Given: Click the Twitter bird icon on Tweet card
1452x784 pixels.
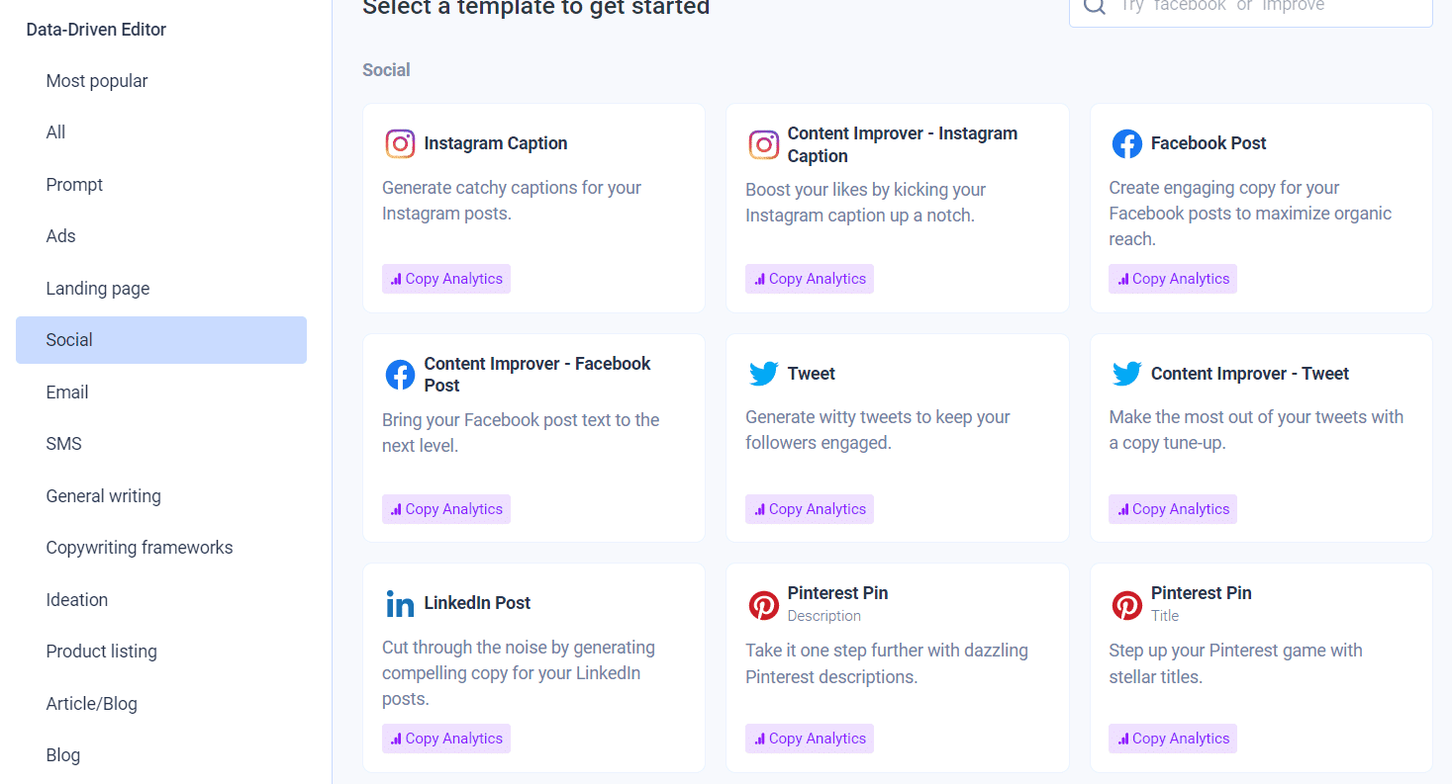Looking at the screenshot, I should [x=763, y=374].
